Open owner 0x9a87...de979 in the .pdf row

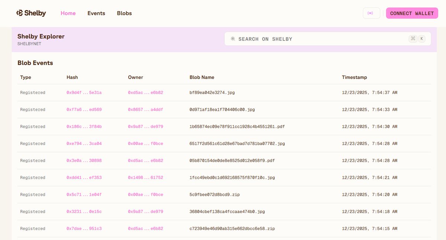146,127
